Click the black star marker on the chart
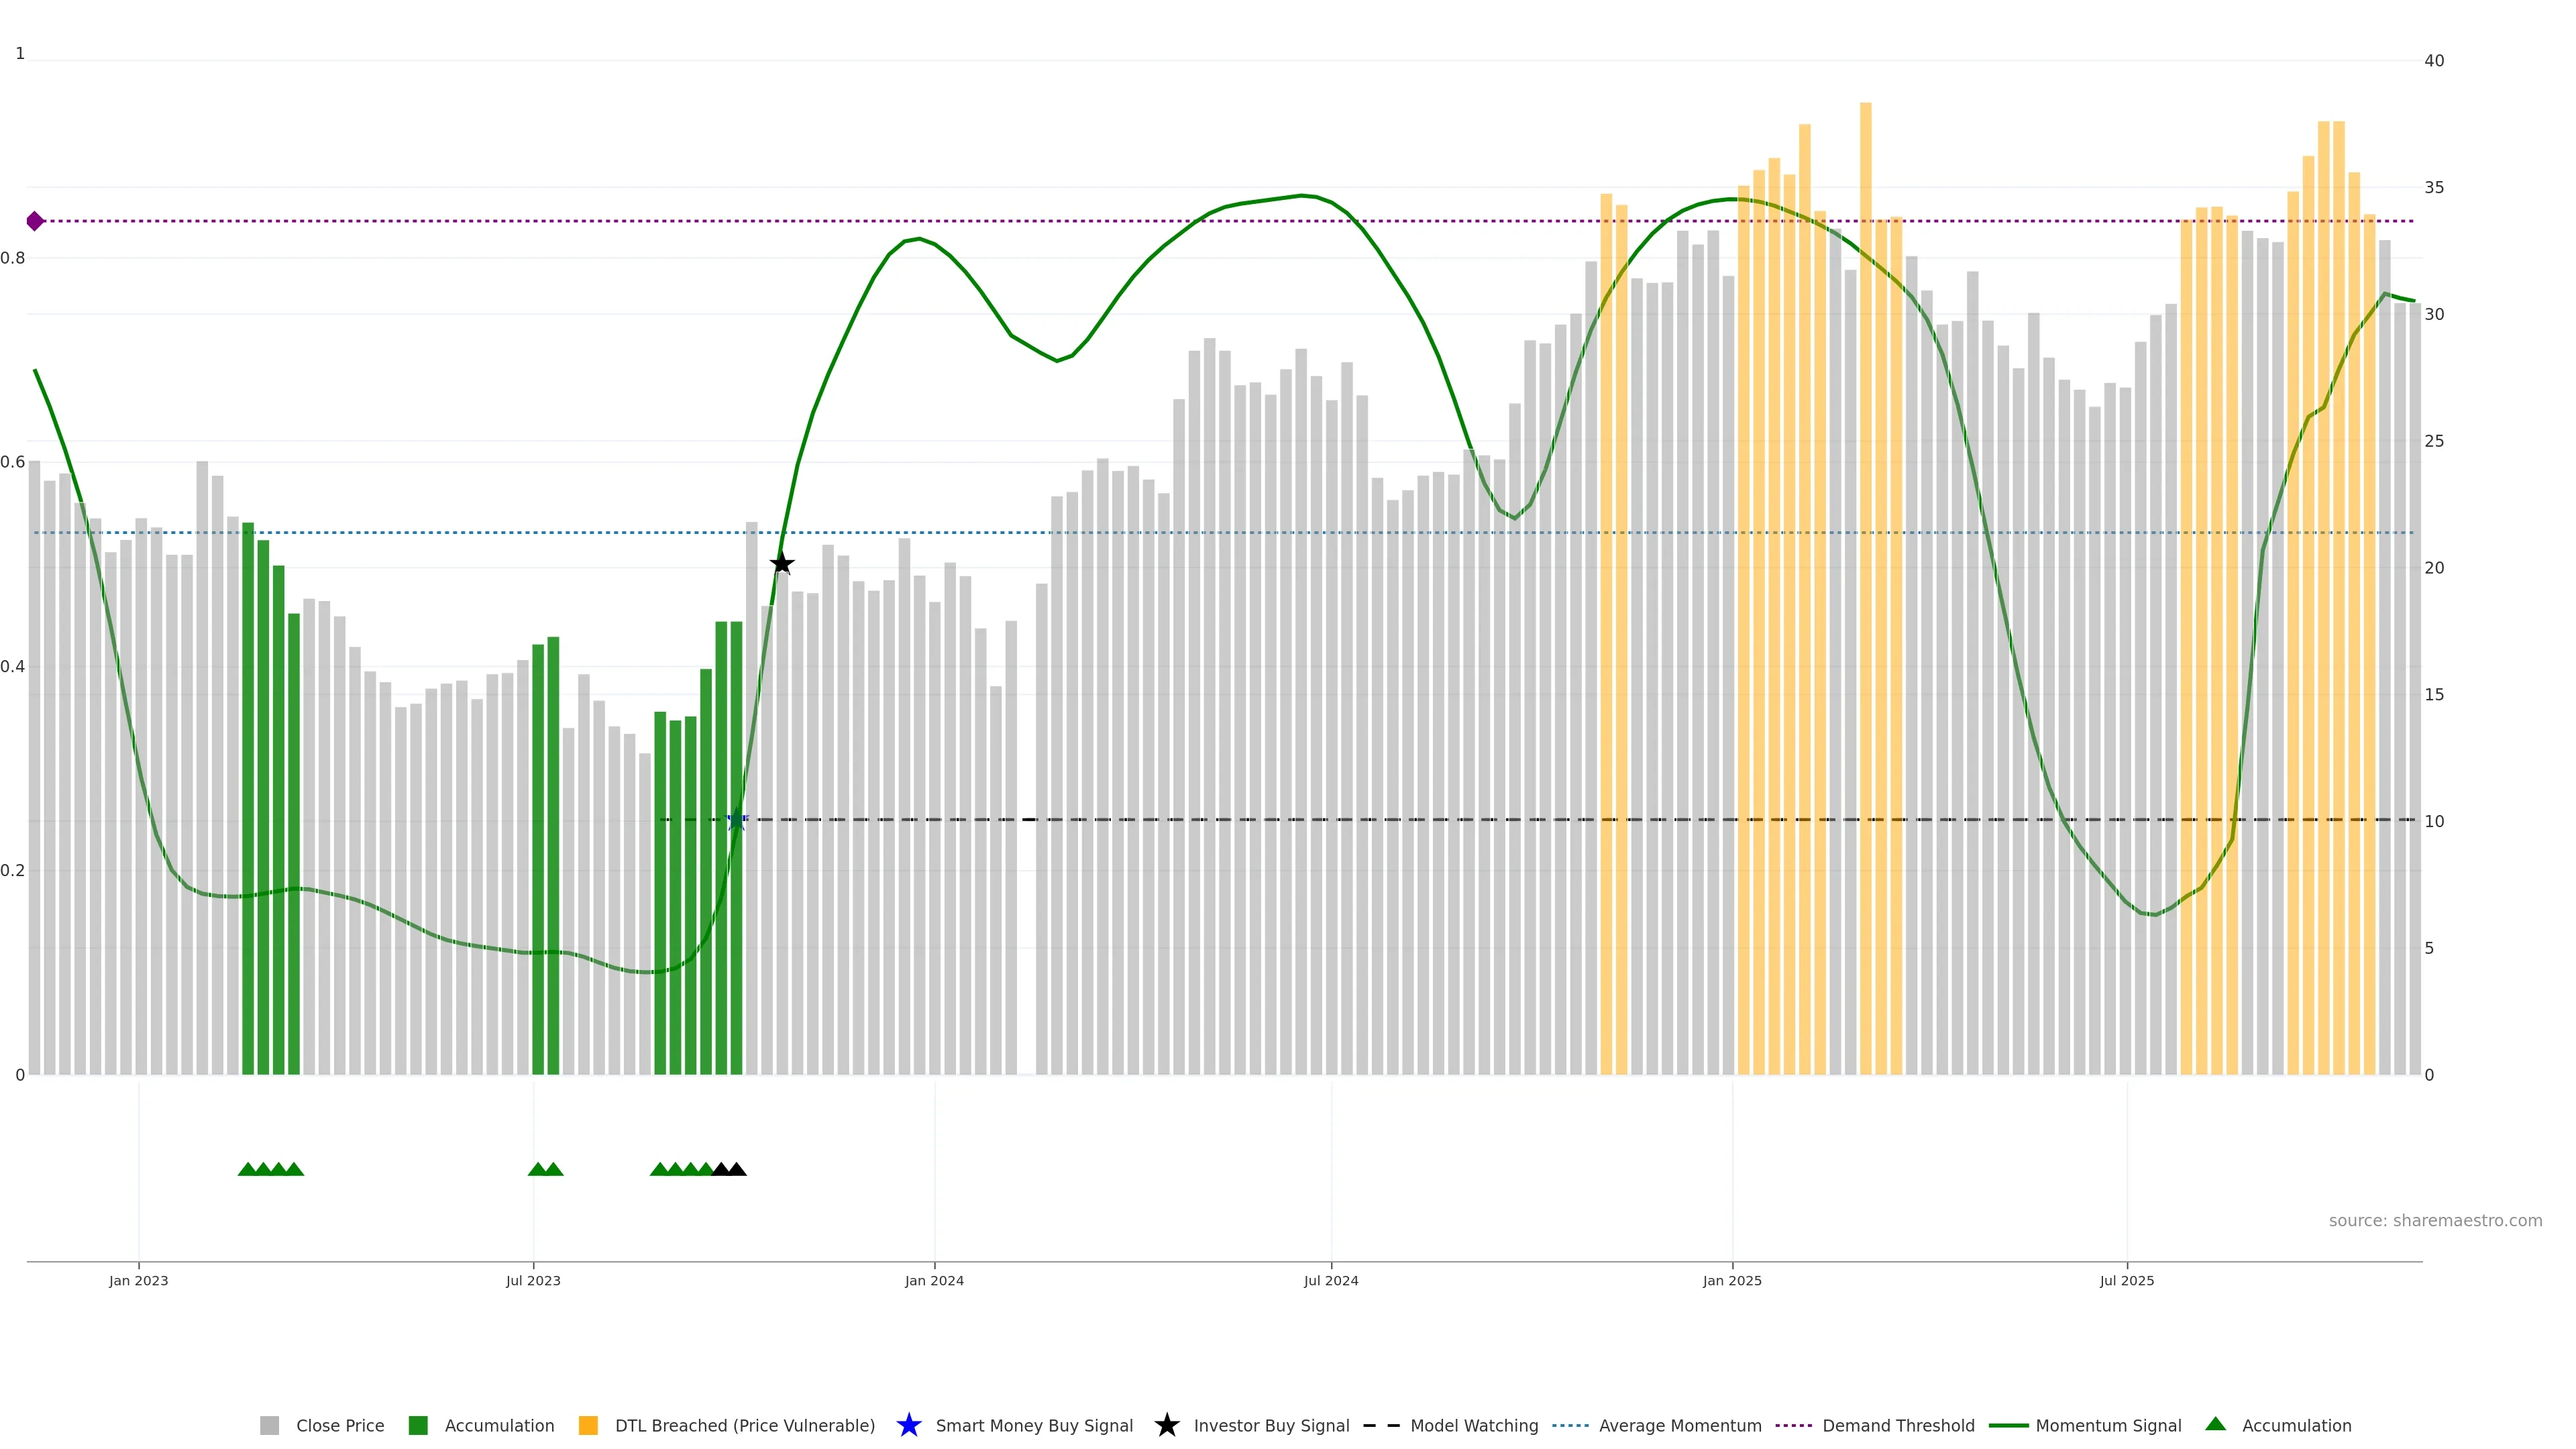Viewport: 2576px width, 1449px height. pyautogui.click(x=782, y=564)
